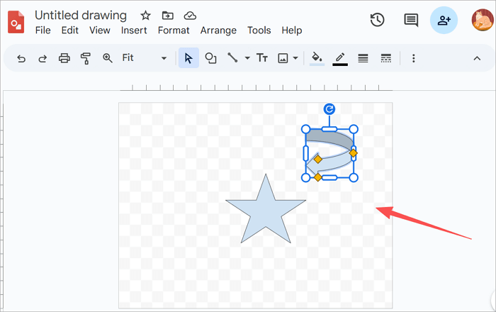Click the Google Drawings home logo
This screenshot has height=312, width=496.
16,22
